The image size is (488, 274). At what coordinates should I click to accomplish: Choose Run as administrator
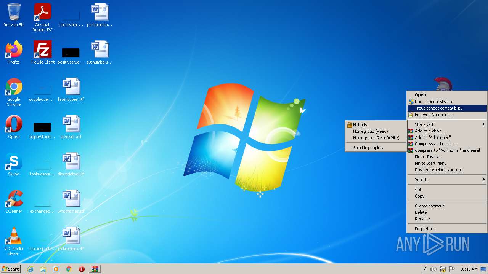[x=447, y=102]
